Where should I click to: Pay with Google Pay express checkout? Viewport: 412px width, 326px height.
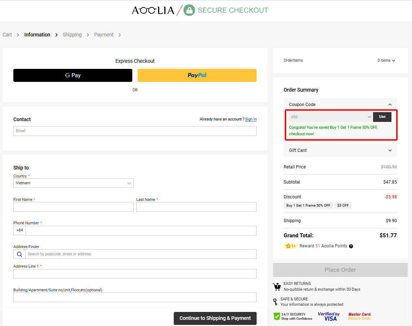(73, 75)
